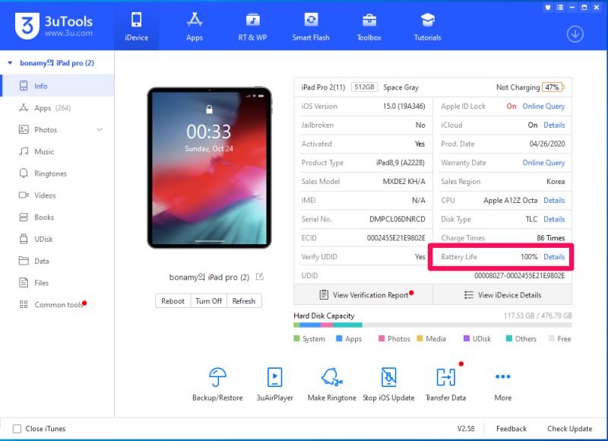The image size is (608, 441).
Task: Open Apps (264) in the sidebar
Action: [58, 108]
